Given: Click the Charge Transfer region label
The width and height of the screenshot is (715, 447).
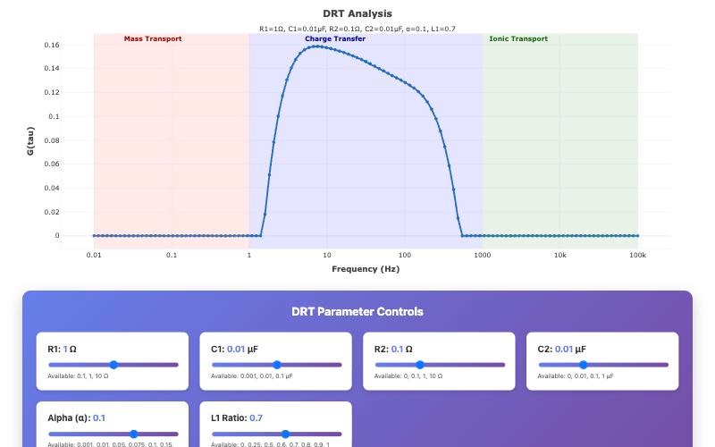Looking at the screenshot, I should [x=335, y=38].
